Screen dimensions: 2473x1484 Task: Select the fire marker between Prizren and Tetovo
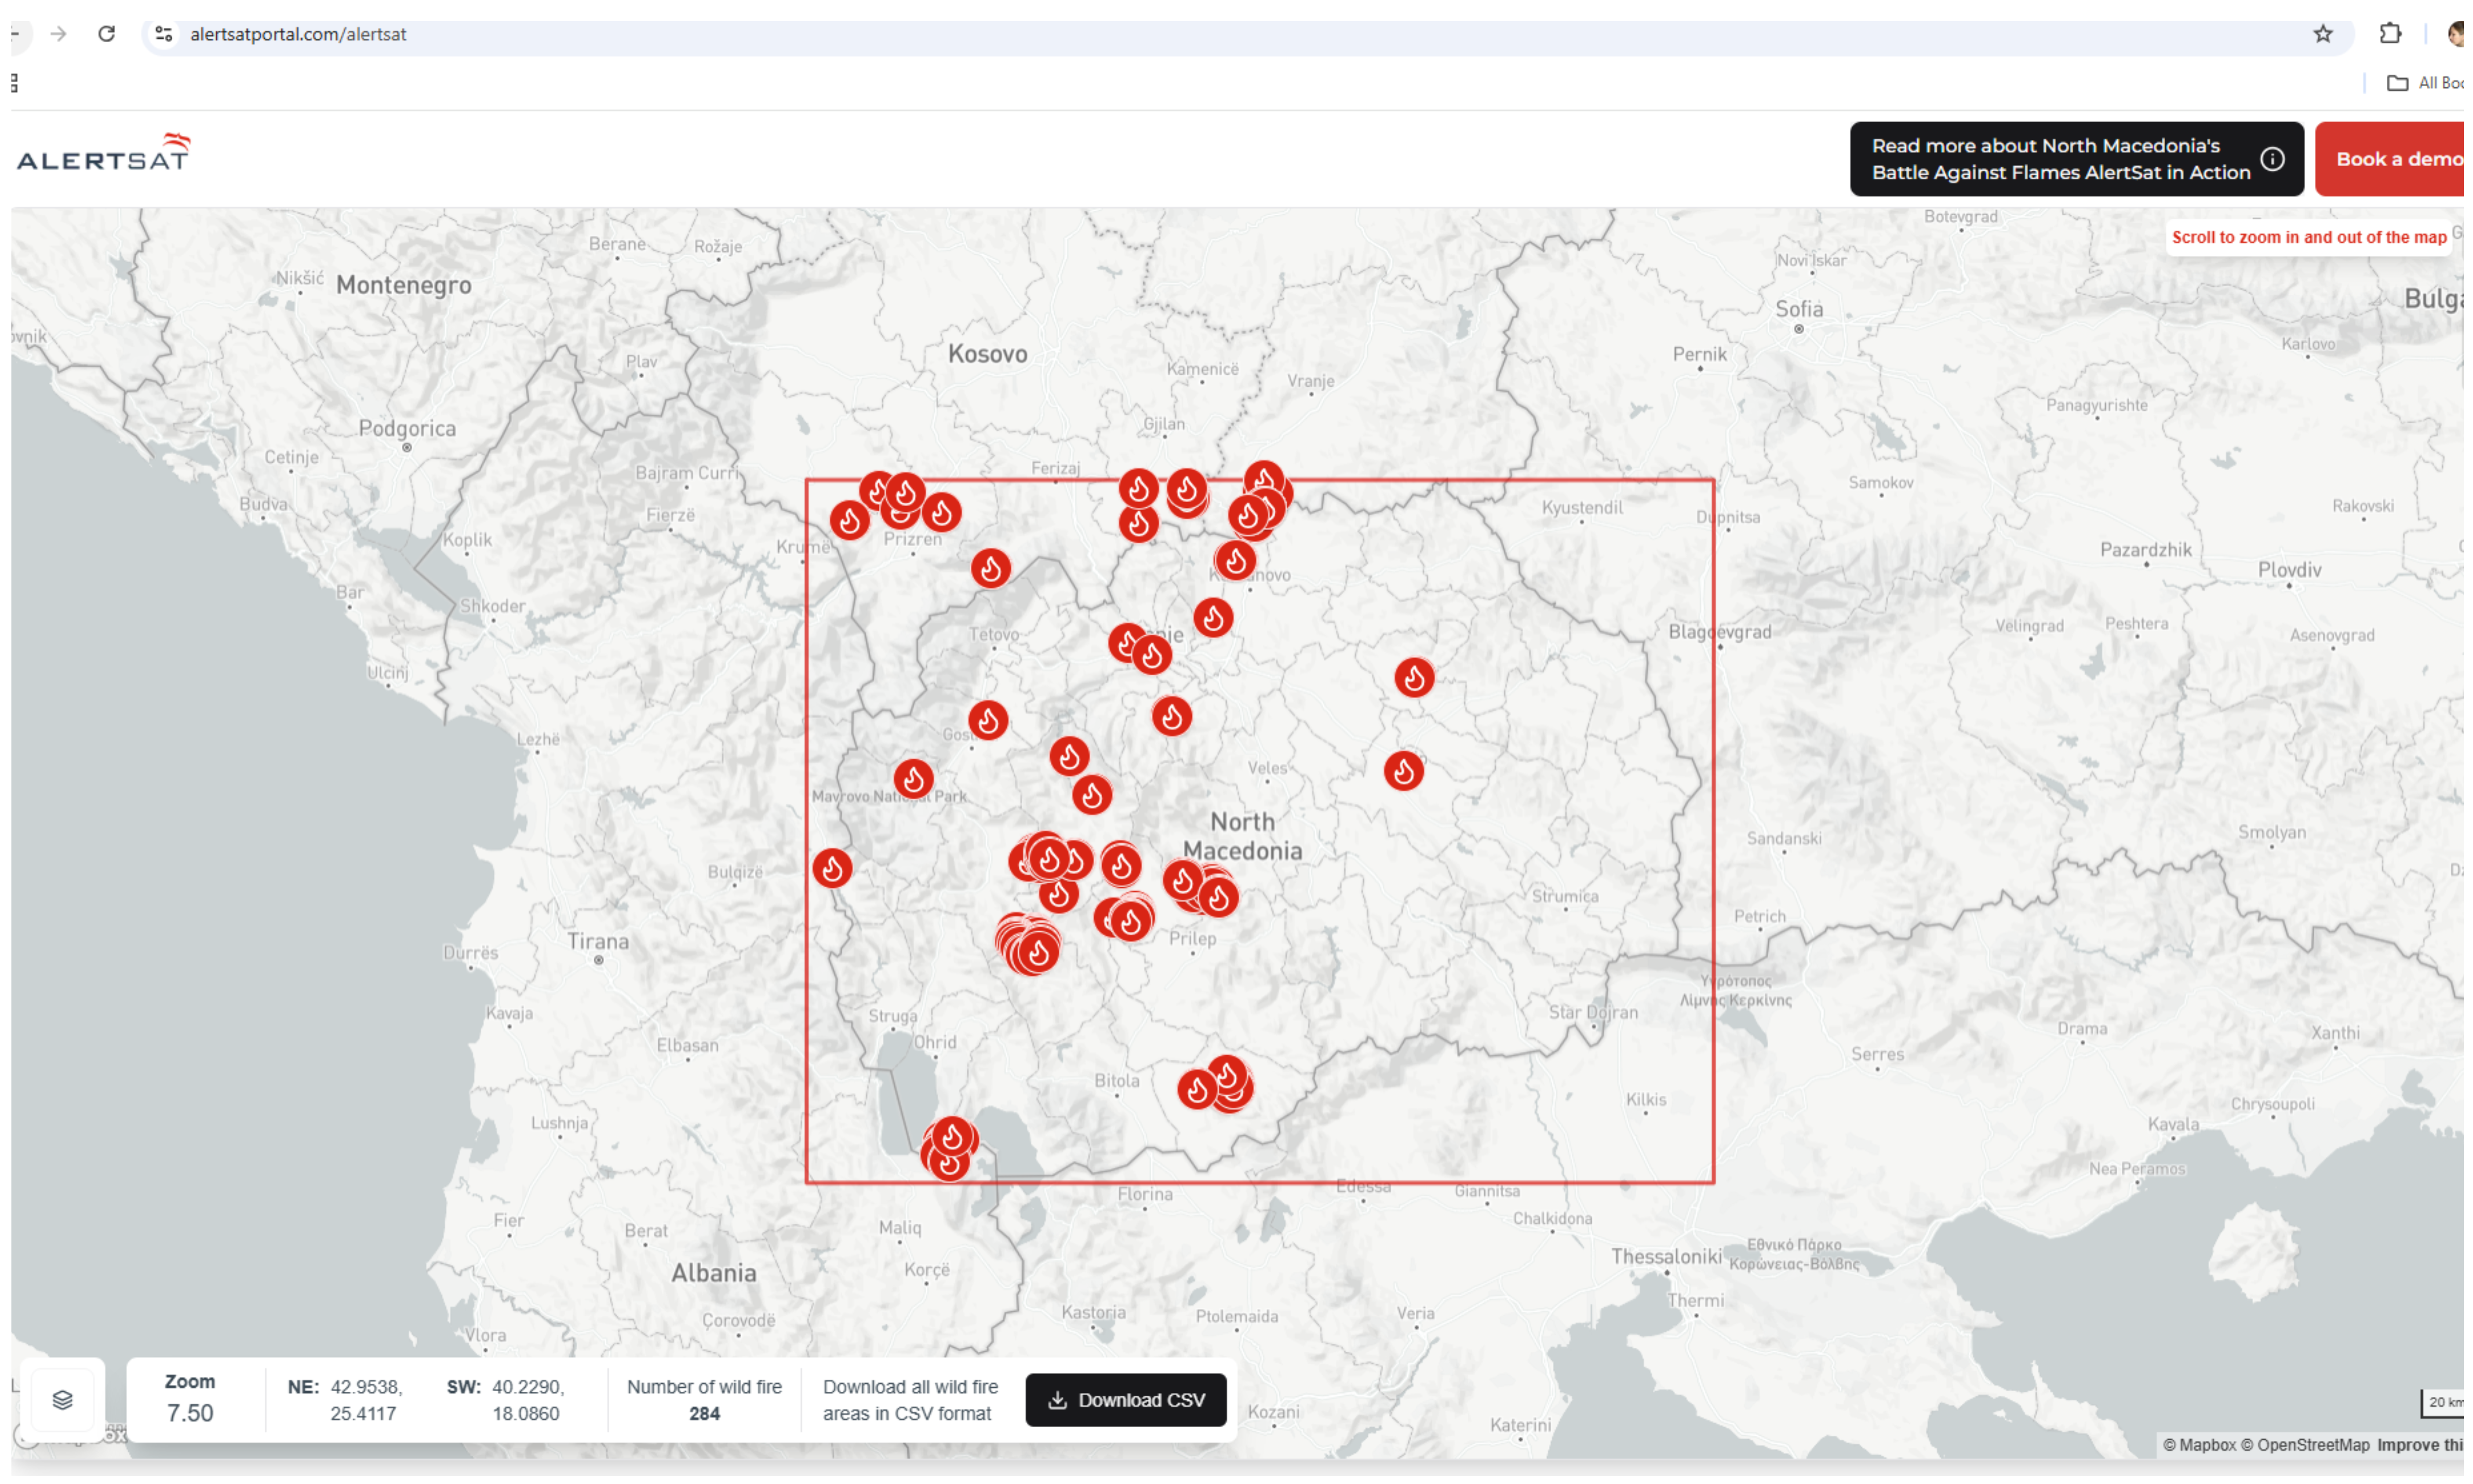point(991,568)
